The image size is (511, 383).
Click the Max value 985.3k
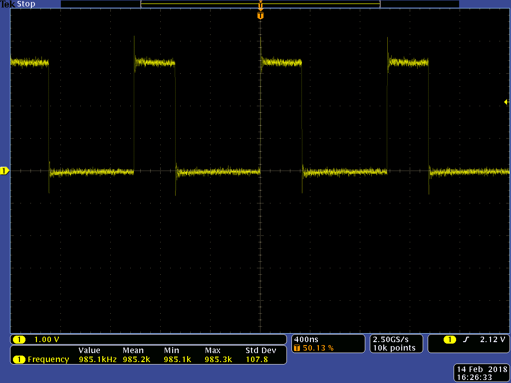coord(218,359)
